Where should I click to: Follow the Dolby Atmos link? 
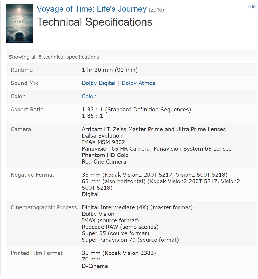point(138,83)
